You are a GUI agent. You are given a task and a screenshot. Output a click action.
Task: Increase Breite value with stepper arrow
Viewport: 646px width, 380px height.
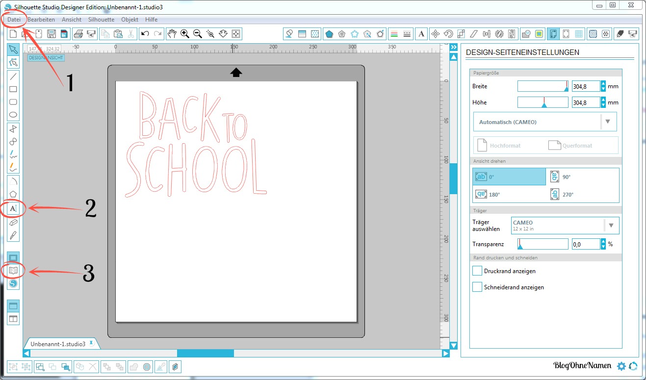[603, 84]
